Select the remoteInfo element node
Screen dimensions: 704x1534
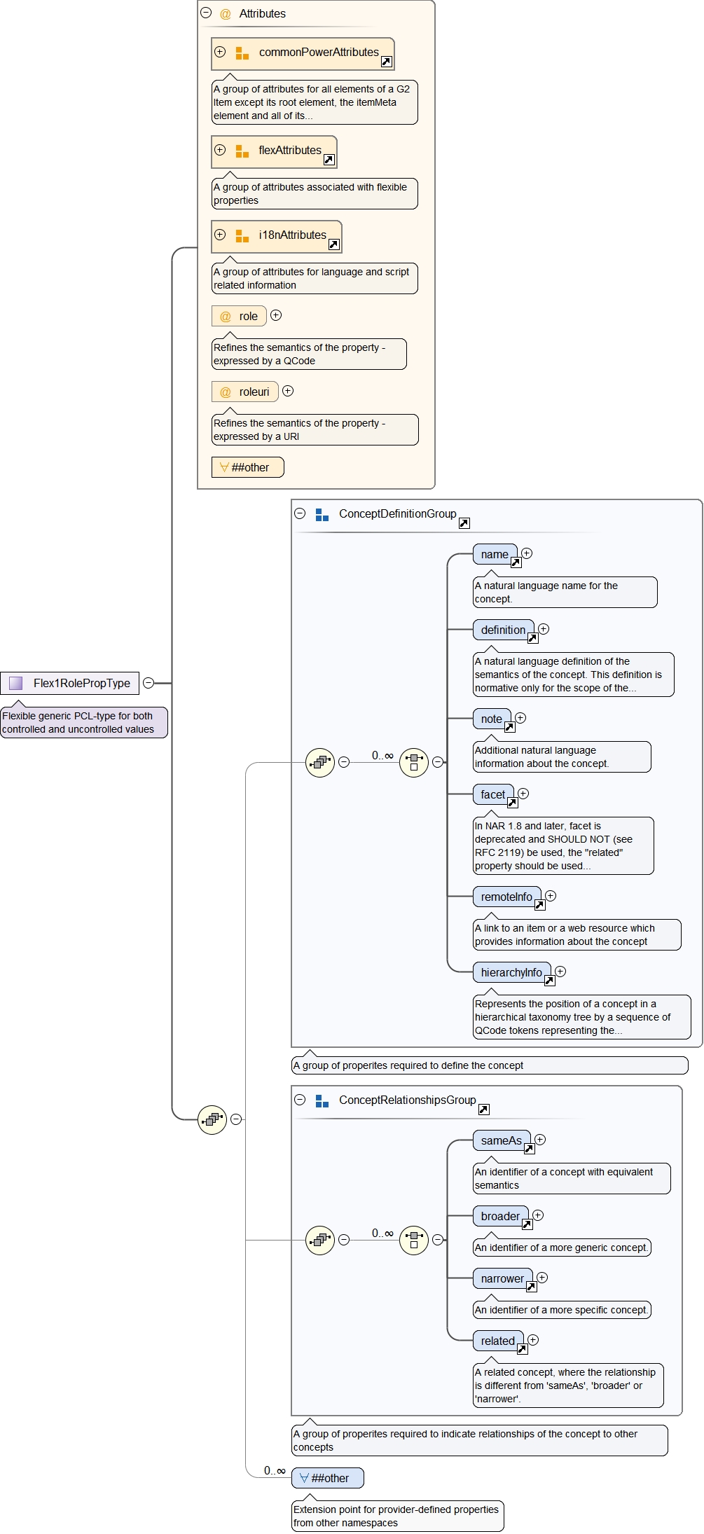click(506, 897)
